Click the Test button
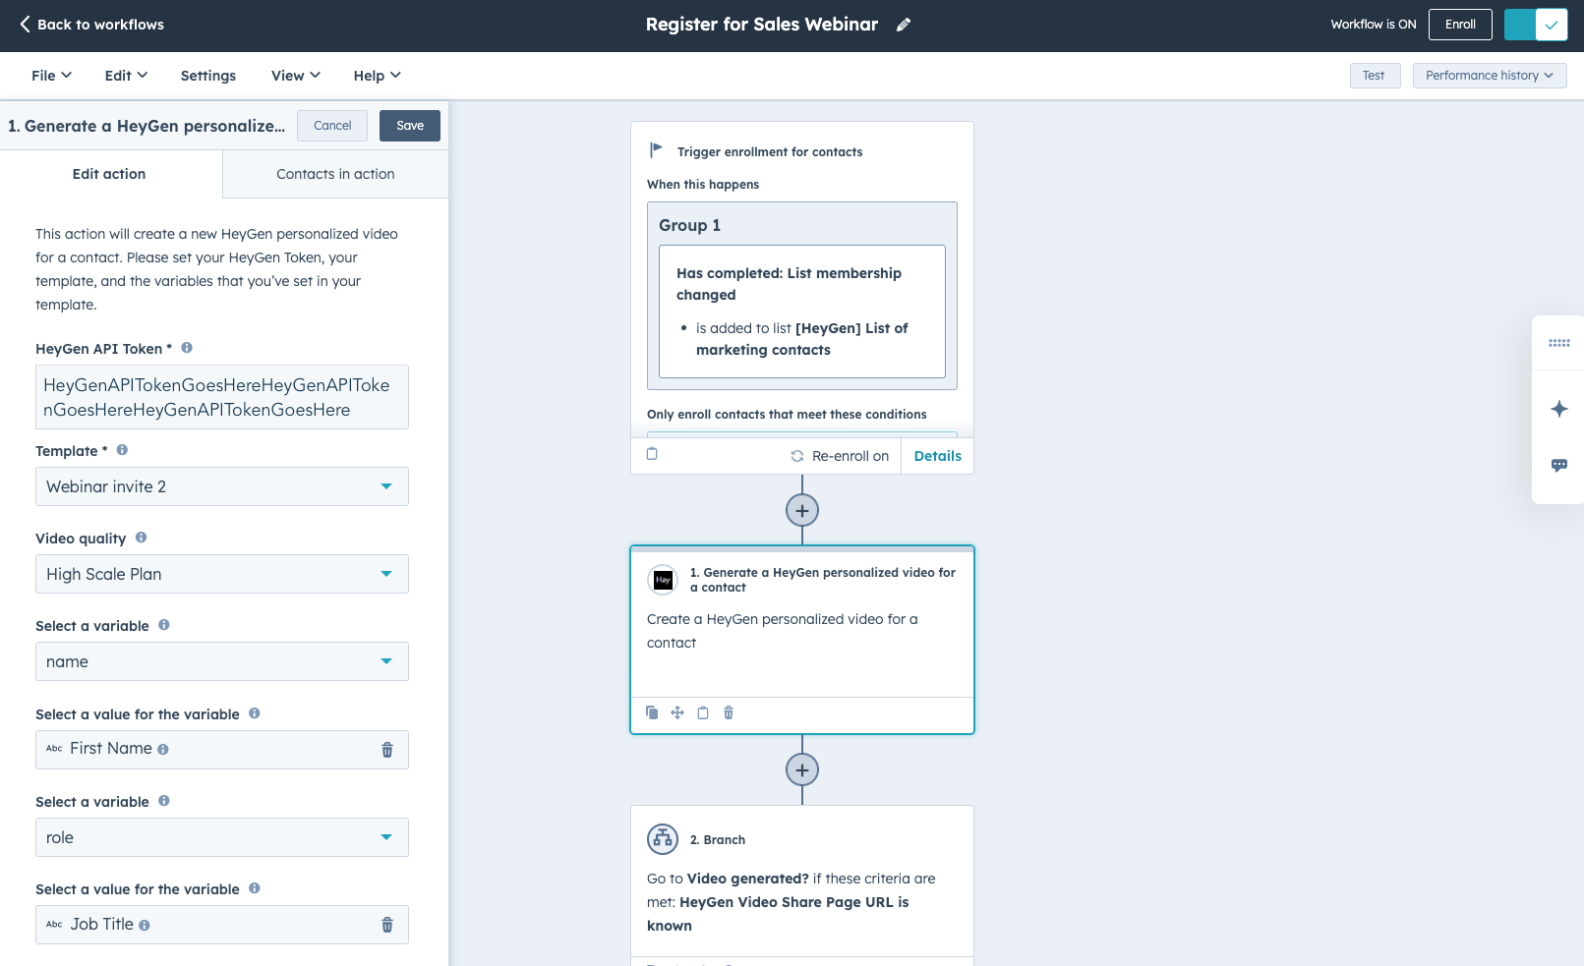Viewport: 1584px width, 966px height. pos(1375,76)
